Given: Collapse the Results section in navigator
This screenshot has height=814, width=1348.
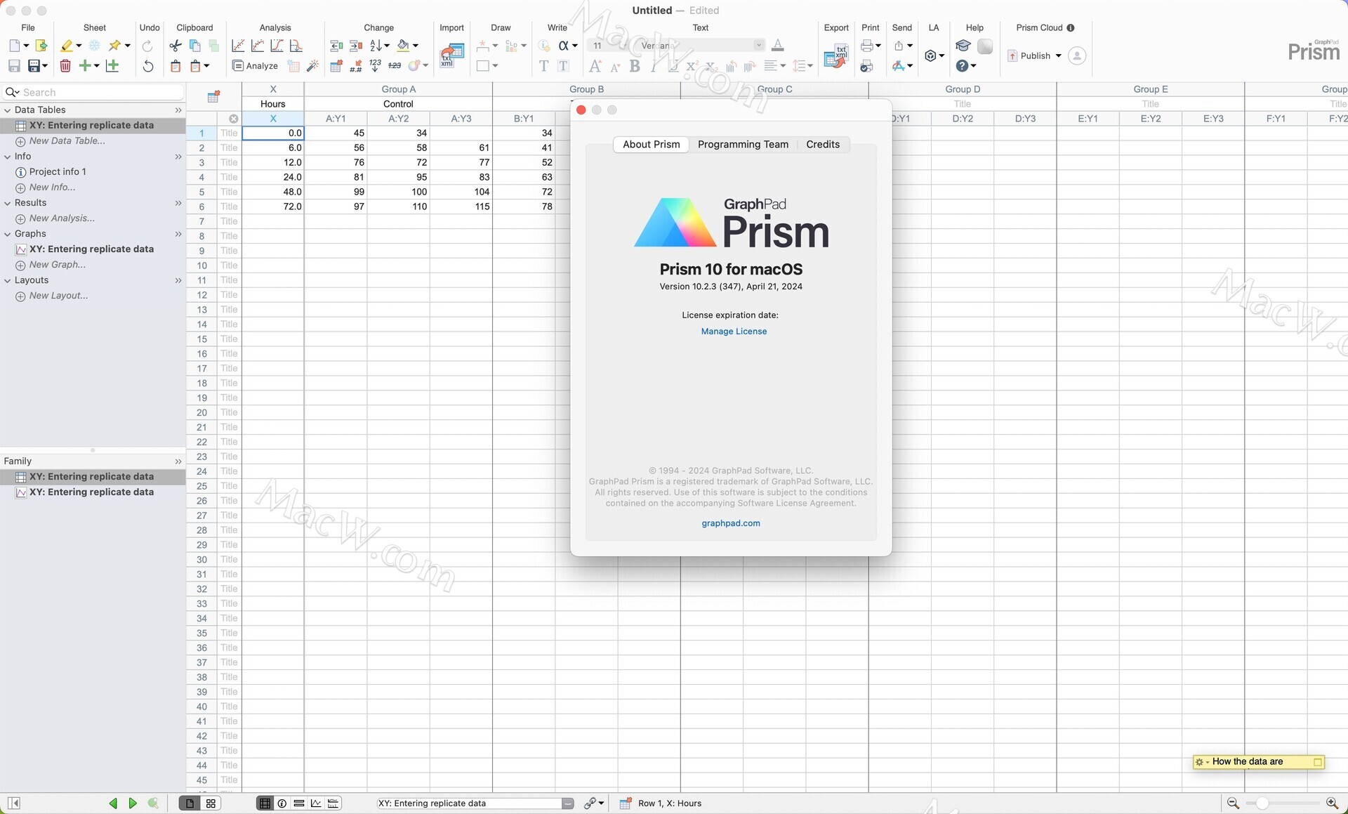Looking at the screenshot, I should pos(8,203).
